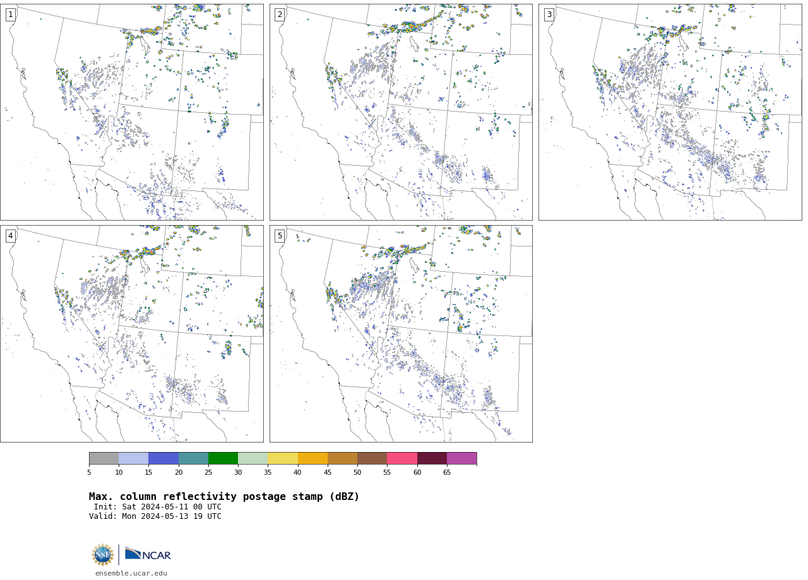Click the yellow 35-40 dBZ swatch
Screen dimensions: 808x580
(x=283, y=458)
